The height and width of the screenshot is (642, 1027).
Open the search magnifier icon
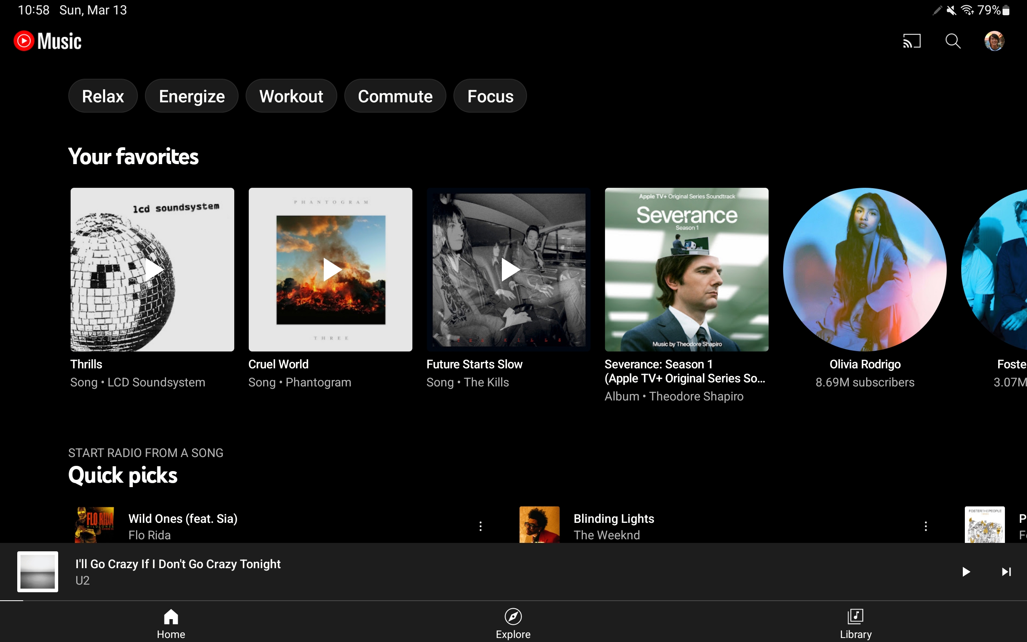(953, 41)
